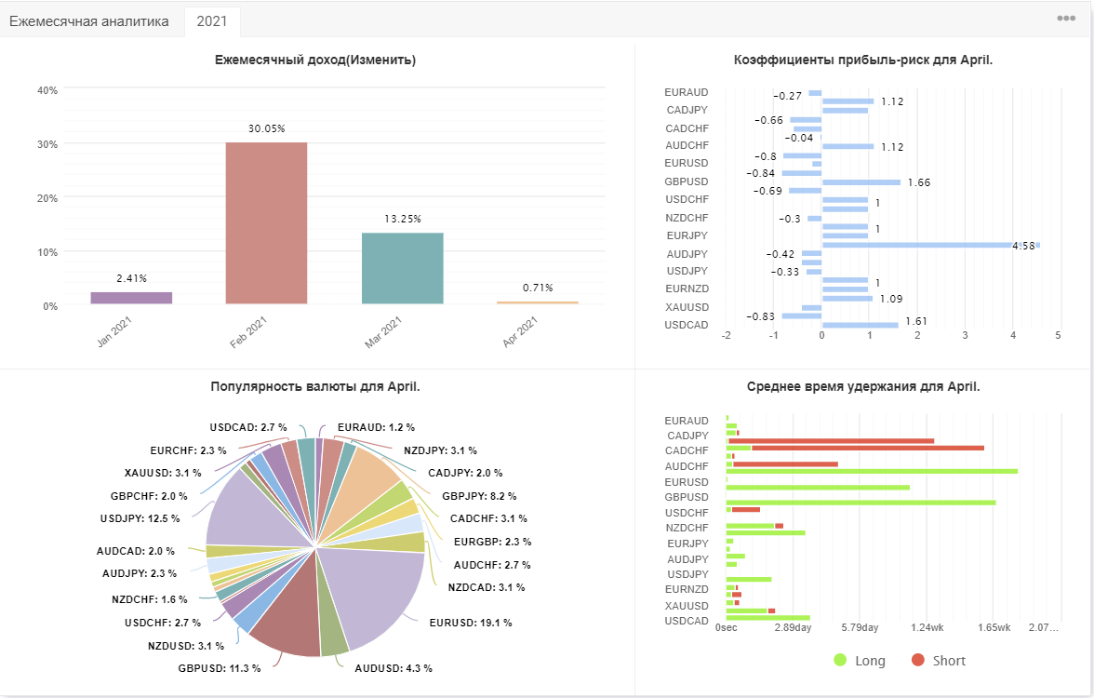Click the CADJPY: 2.0 % pie label
1094x698 pixels.
465,473
